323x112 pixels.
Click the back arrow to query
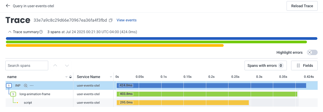pyautogui.click(x=8, y=6)
